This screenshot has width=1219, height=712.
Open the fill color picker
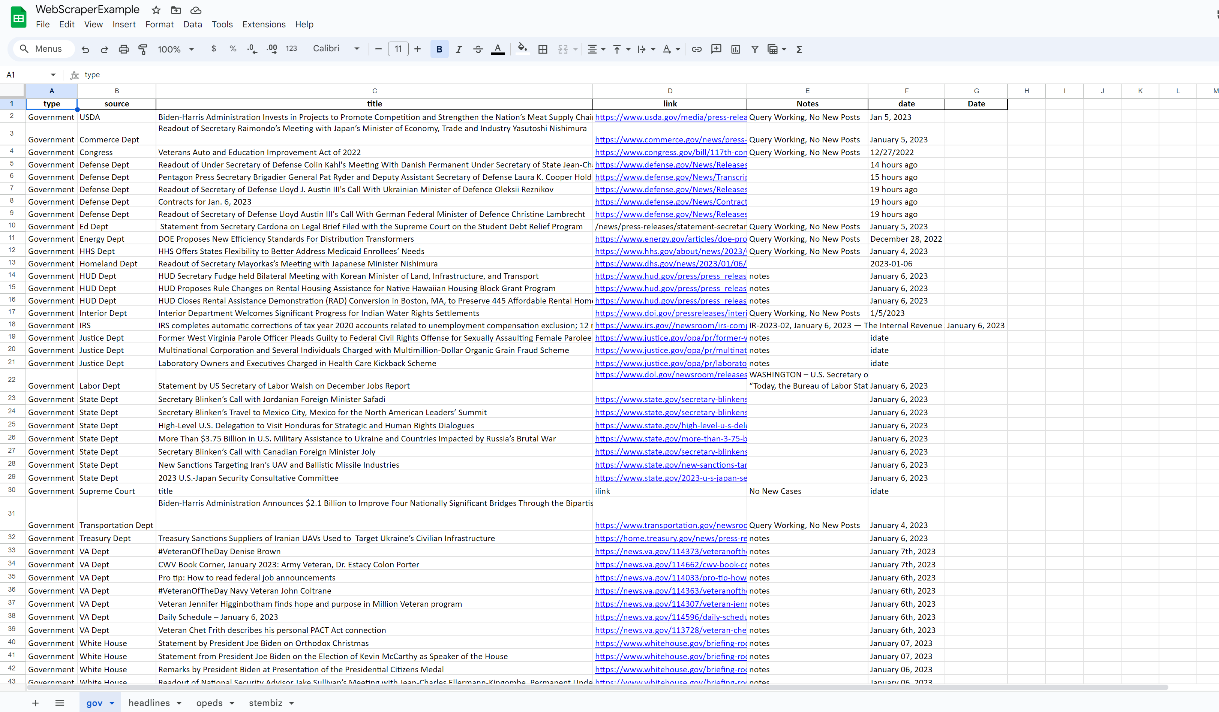pos(522,49)
